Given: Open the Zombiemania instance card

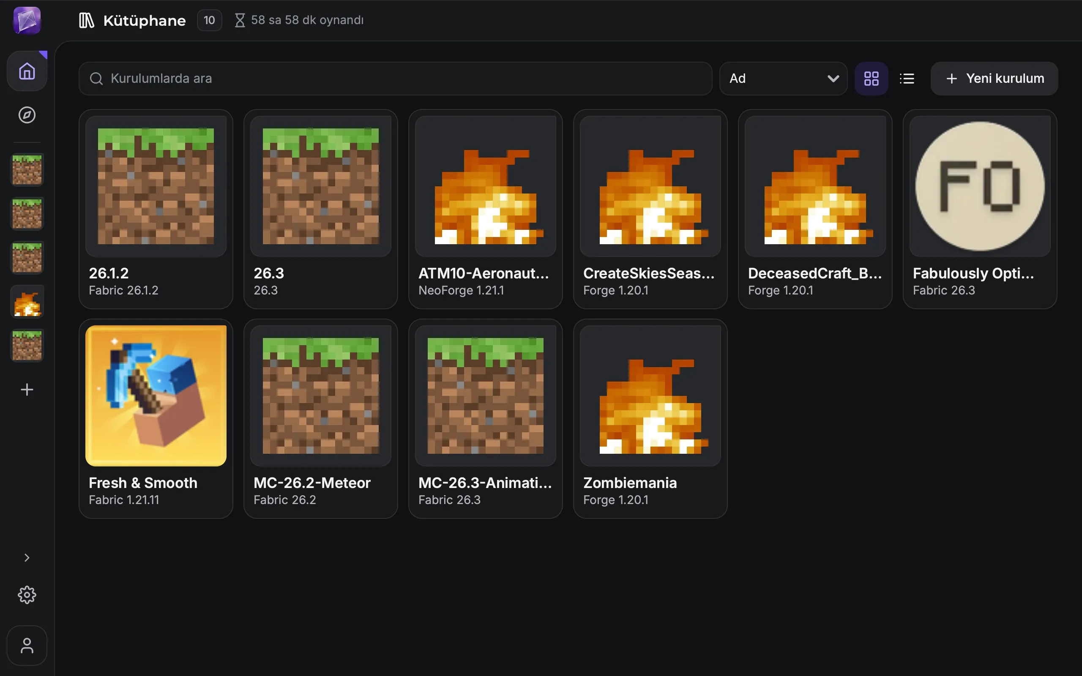Looking at the screenshot, I should pyautogui.click(x=650, y=418).
